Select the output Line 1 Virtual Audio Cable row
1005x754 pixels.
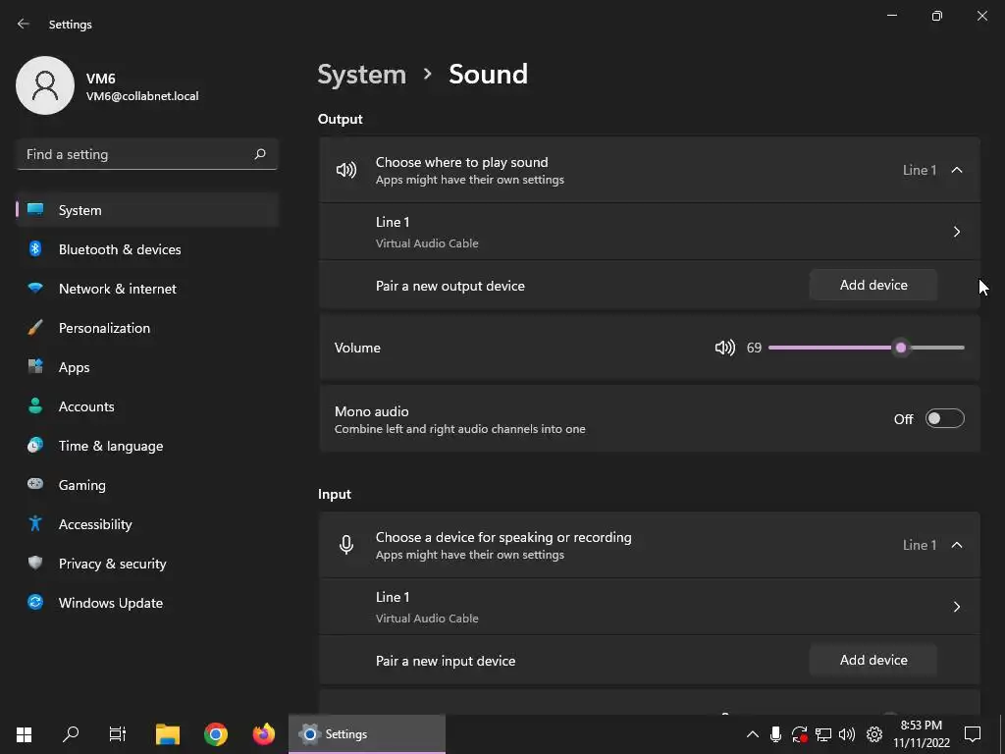click(650, 232)
